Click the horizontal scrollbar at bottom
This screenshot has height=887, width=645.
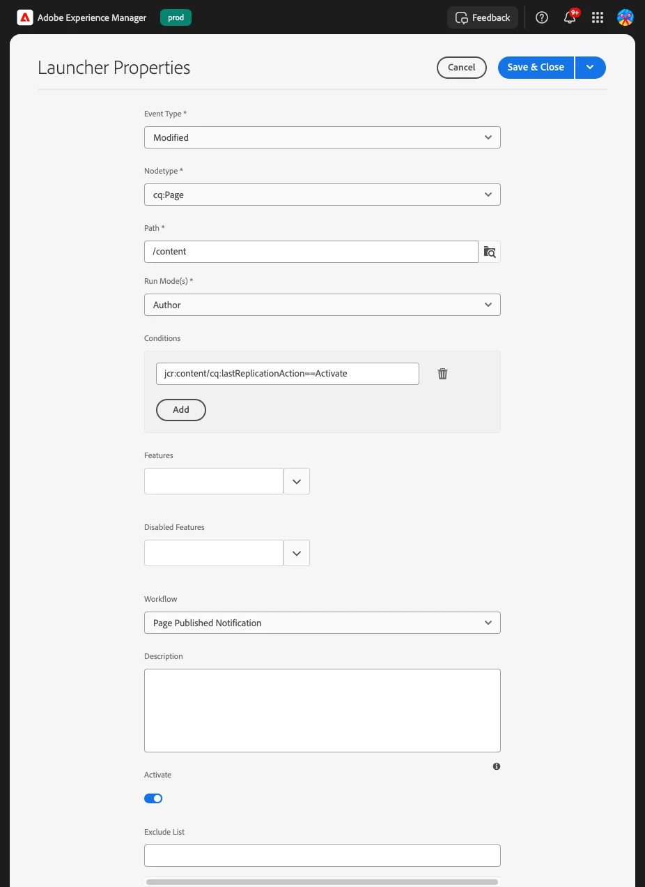pyautogui.click(x=322, y=882)
